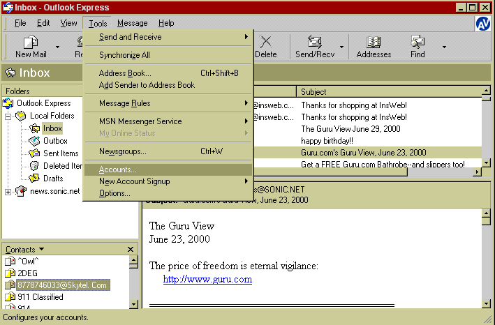The height and width of the screenshot is (325, 495).
Task: Click message list scroll down arrow
Action: click(x=486, y=163)
